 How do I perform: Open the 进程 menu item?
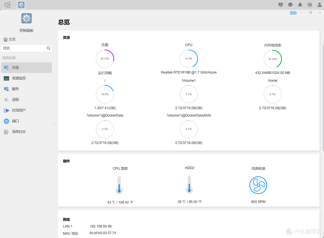[x=26, y=100]
